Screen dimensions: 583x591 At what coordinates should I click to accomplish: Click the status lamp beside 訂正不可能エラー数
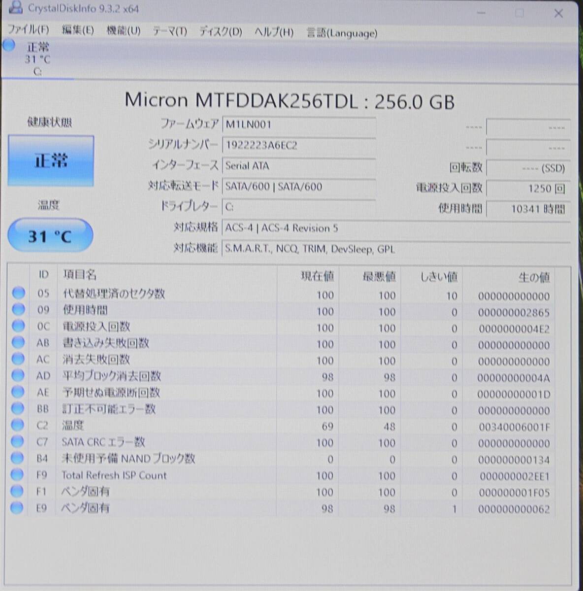tap(18, 409)
